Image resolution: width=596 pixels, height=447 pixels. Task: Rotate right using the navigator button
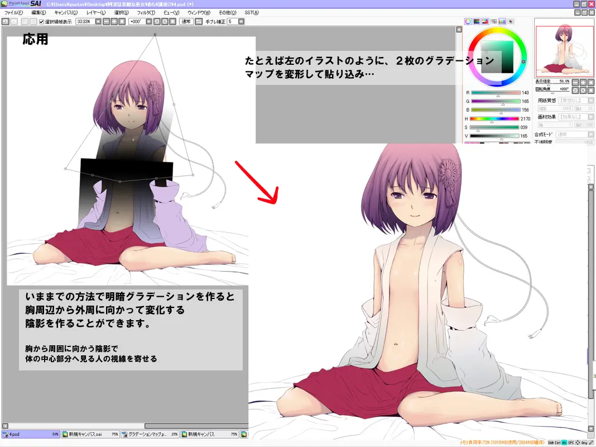(583, 91)
